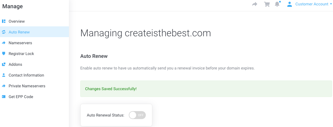
Task: Go to Registrar Lock section
Action: click(21, 54)
